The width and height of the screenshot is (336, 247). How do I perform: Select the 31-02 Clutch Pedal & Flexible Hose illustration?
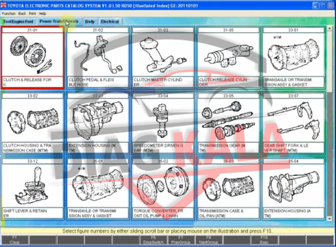click(x=97, y=55)
